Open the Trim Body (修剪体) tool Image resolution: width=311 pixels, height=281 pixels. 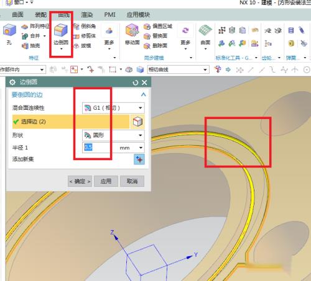(85, 36)
